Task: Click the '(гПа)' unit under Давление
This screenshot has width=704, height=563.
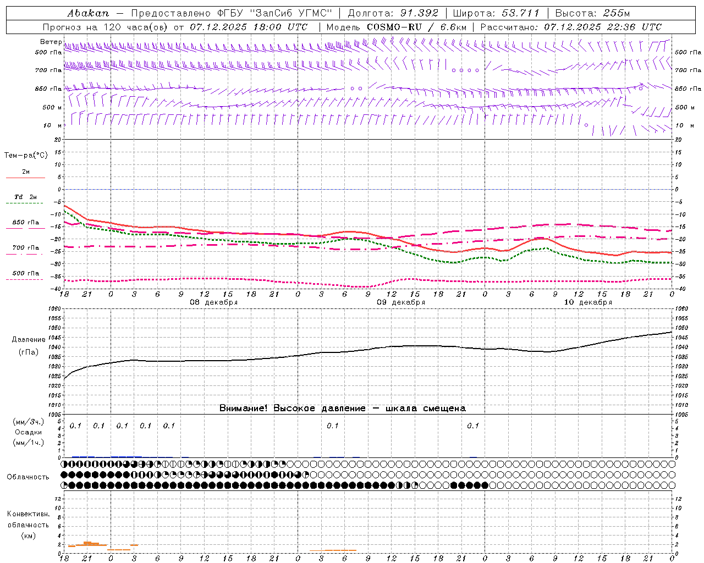Action: [29, 352]
